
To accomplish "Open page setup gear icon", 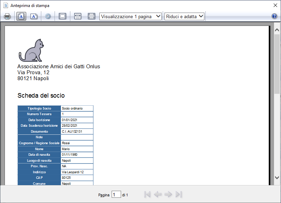I will pyautogui.click(x=48, y=16).
